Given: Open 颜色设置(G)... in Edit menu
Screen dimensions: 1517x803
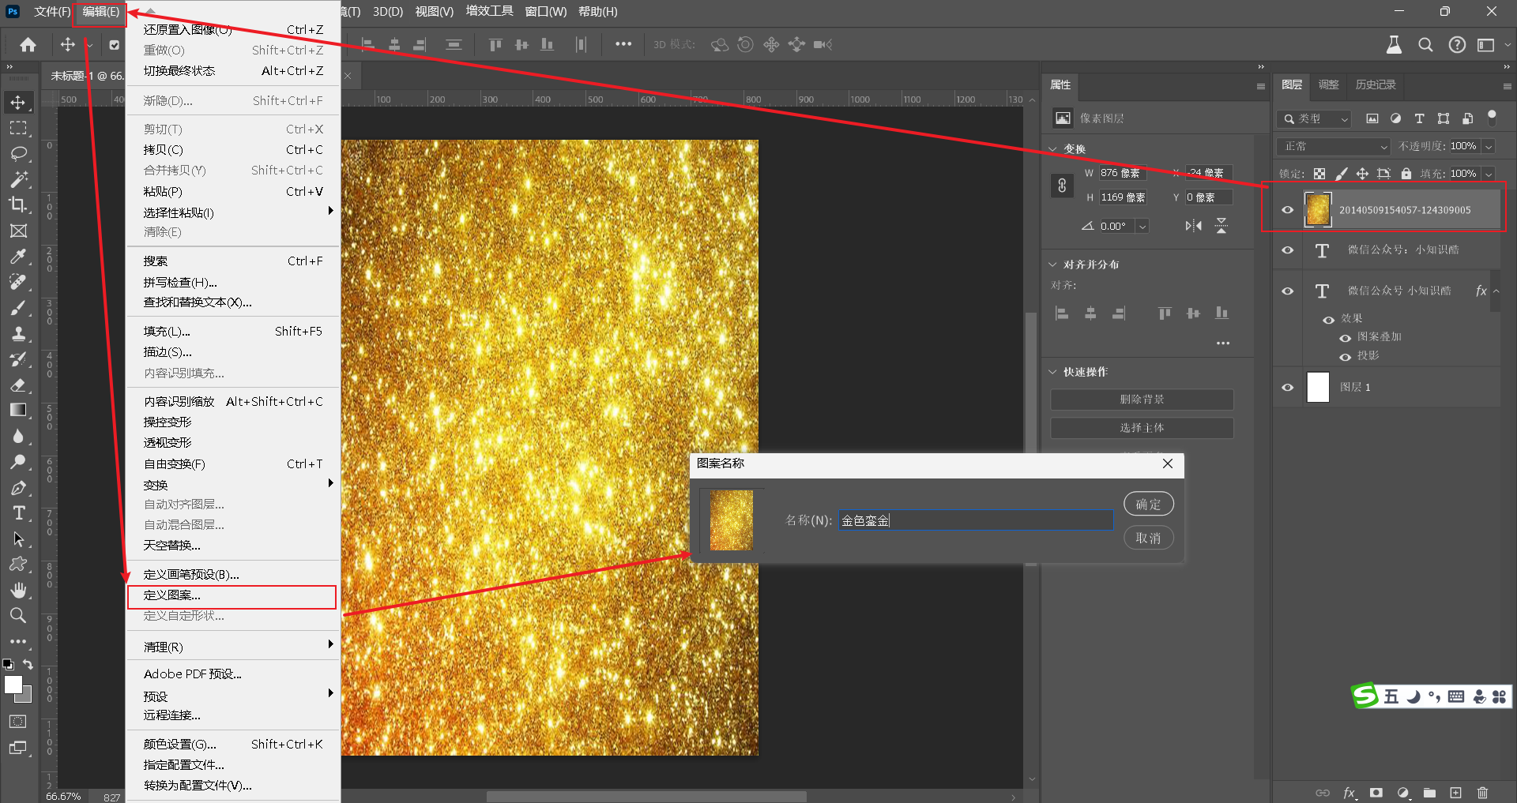Looking at the screenshot, I should [233, 745].
